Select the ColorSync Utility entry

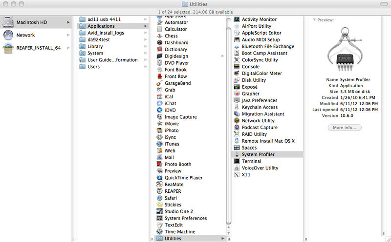(x=260, y=60)
